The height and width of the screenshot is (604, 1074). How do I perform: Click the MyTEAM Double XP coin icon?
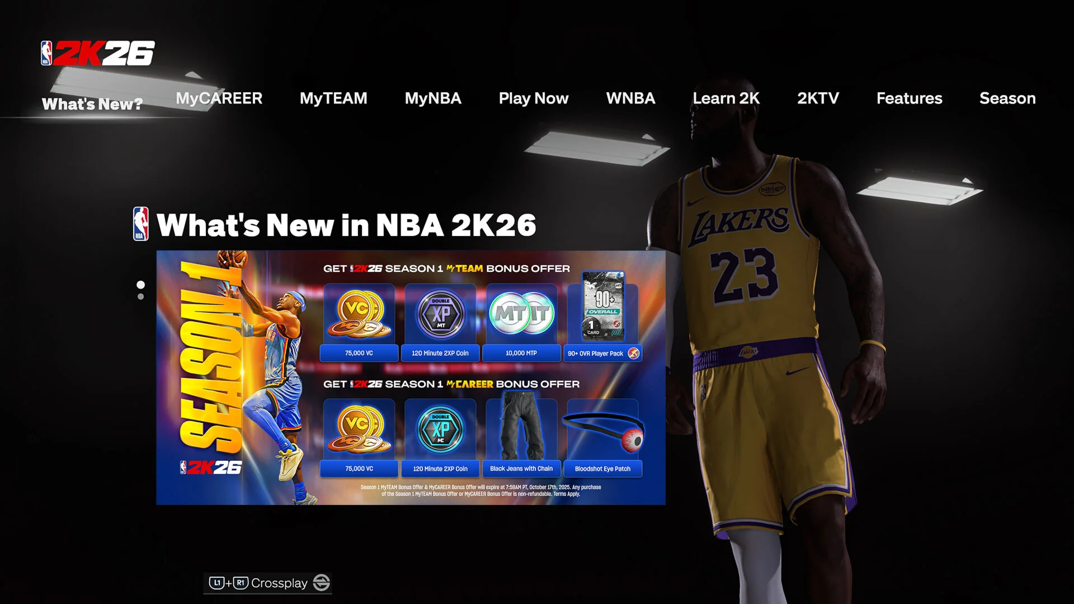[x=440, y=314]
